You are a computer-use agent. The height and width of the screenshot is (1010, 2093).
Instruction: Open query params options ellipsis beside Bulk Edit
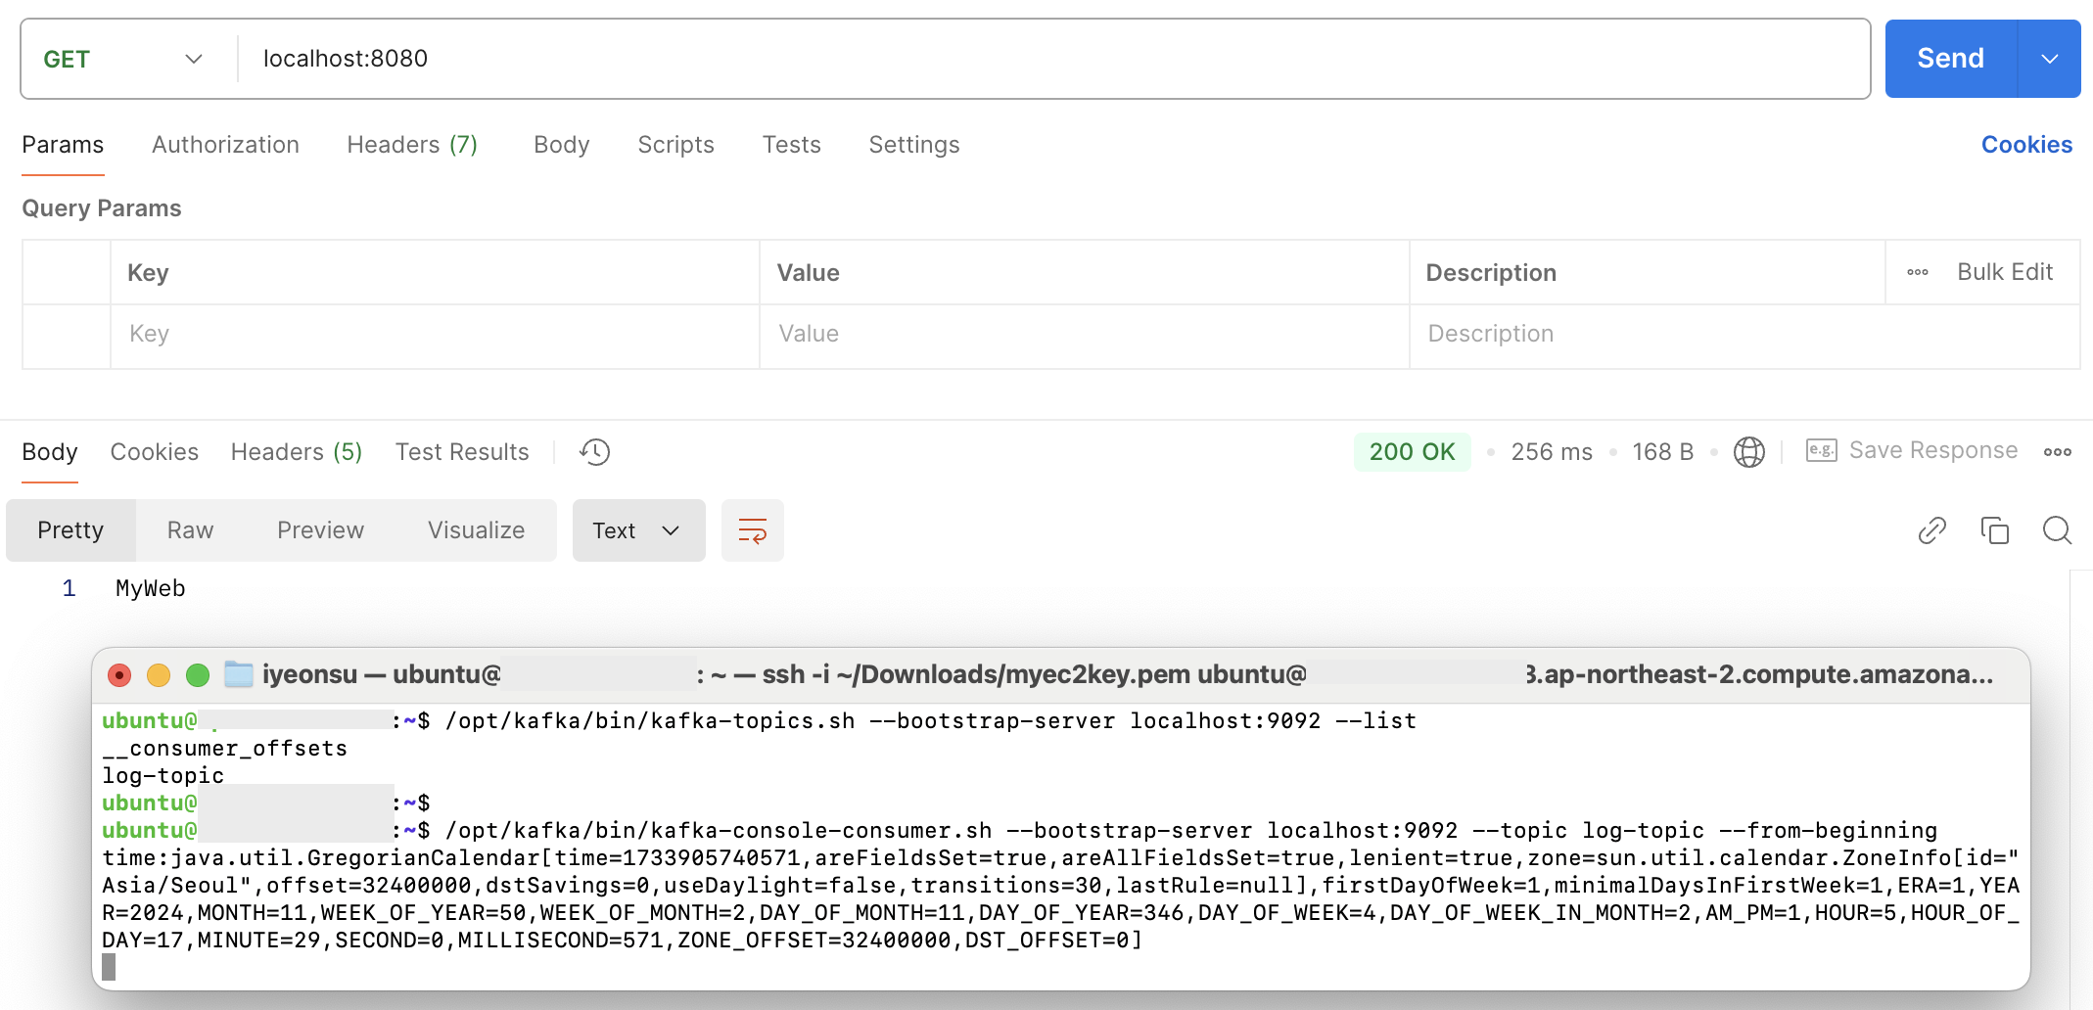pos(1917,272)
